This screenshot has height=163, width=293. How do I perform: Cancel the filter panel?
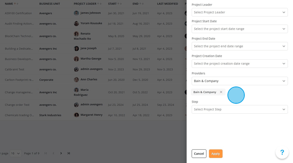click(x=199, y=154)
